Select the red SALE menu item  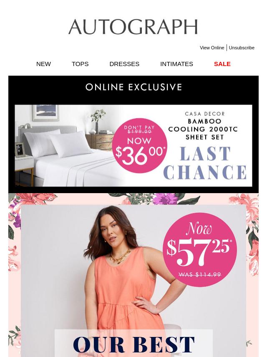click(222, 64)
